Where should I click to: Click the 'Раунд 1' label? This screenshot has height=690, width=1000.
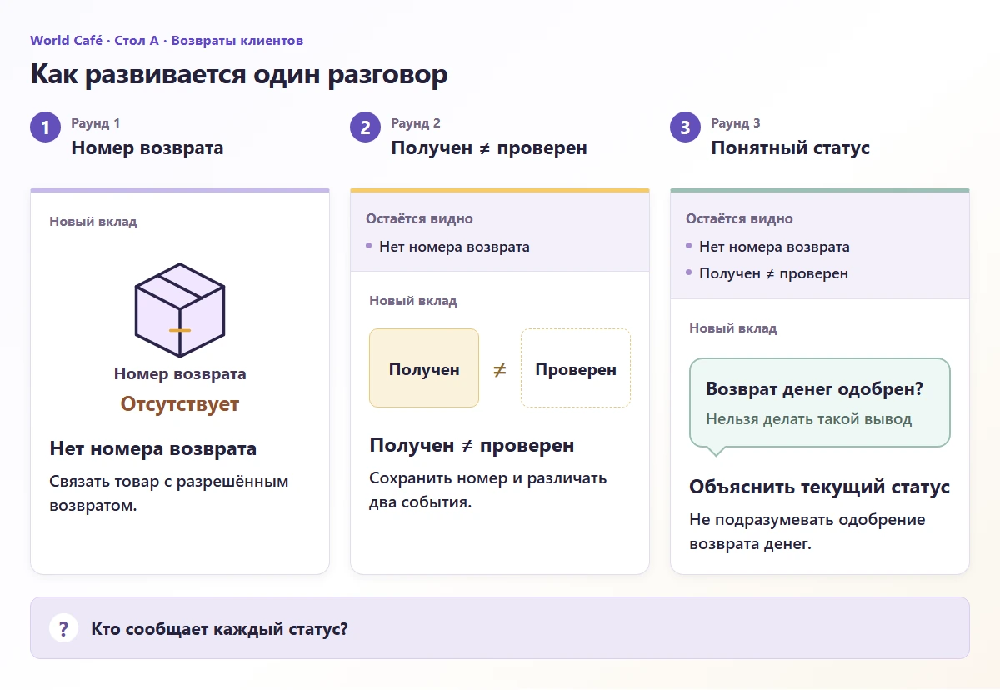(96, 123)
